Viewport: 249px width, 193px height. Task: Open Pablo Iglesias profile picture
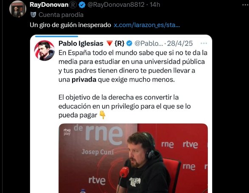[45, 50]
